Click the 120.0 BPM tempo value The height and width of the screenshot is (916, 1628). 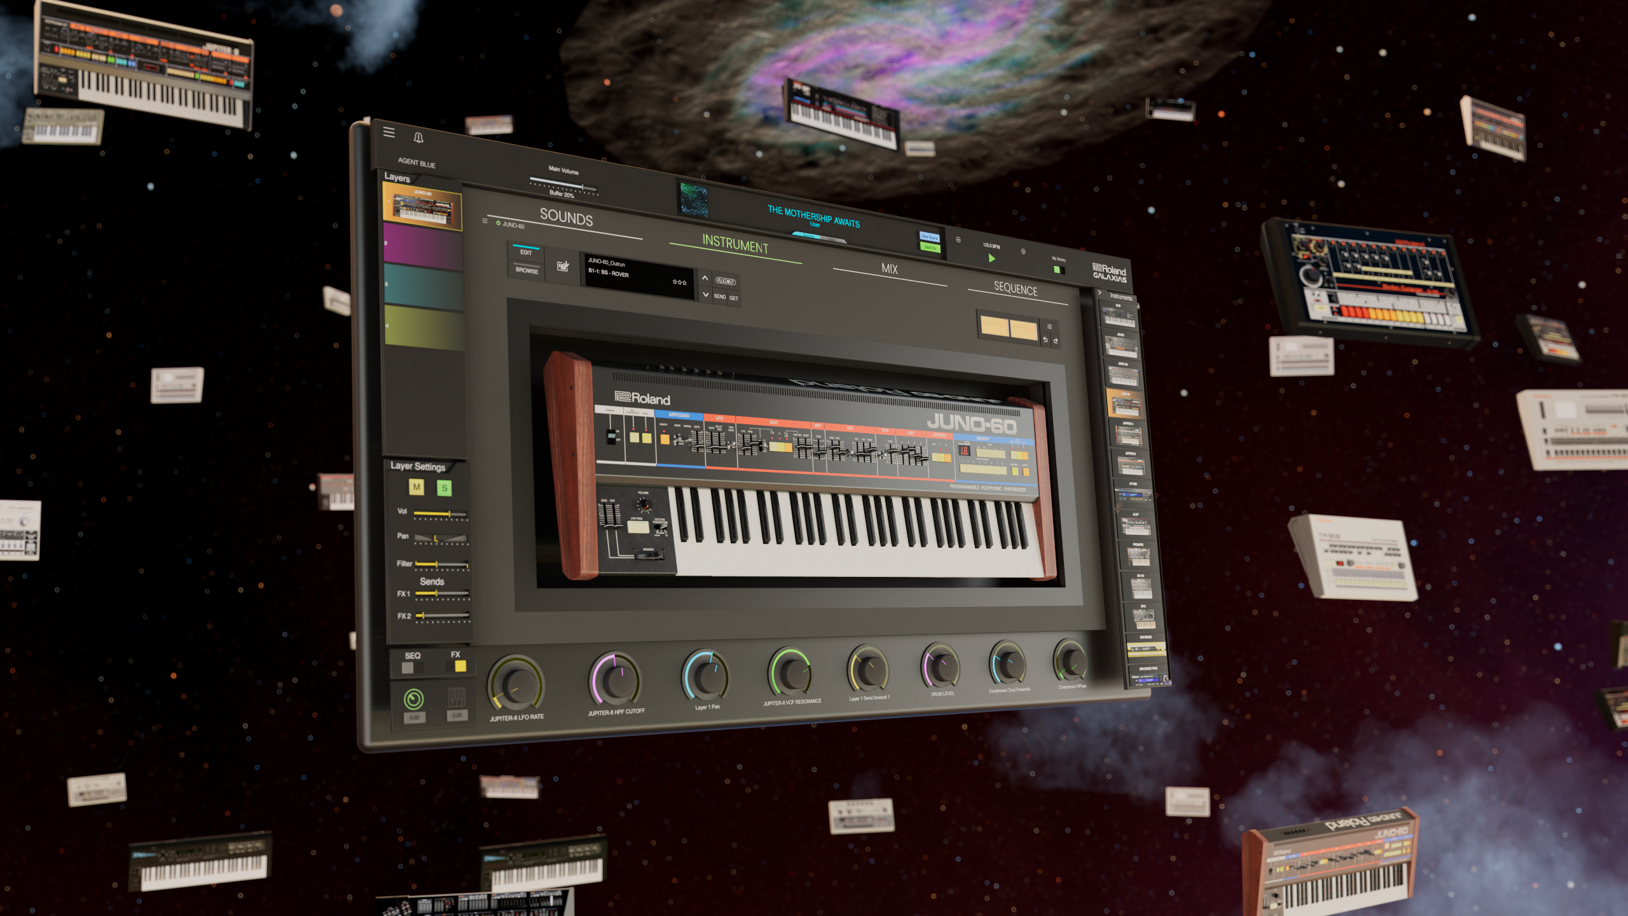click(x=991, y=246)
